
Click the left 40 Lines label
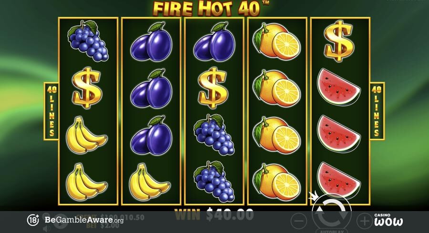point(51,111)
